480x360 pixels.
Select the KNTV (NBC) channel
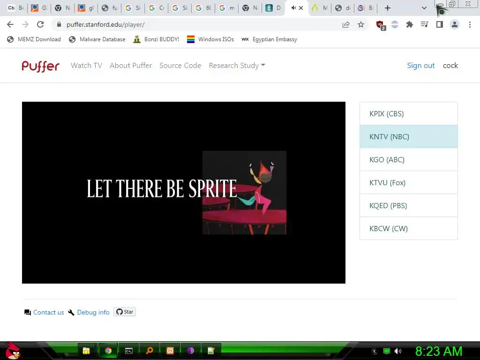click(x=409, y=136)
